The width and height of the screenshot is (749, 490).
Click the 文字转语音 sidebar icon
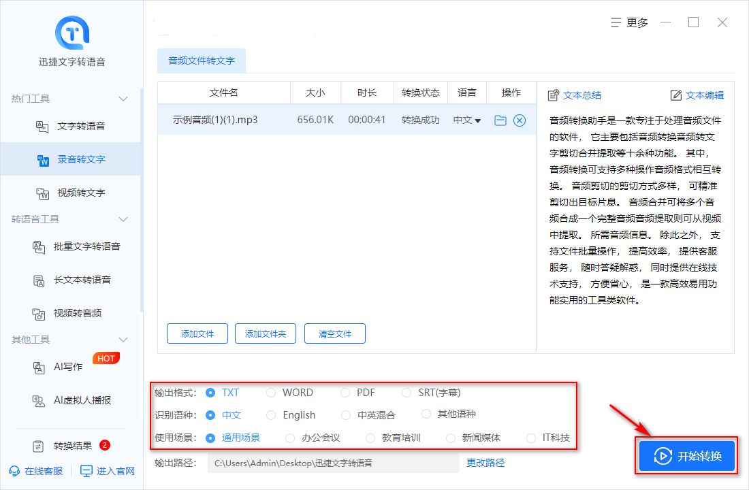tap(42, 127)
